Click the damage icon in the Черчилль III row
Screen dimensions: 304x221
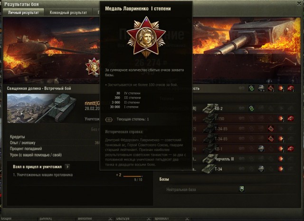281,159
